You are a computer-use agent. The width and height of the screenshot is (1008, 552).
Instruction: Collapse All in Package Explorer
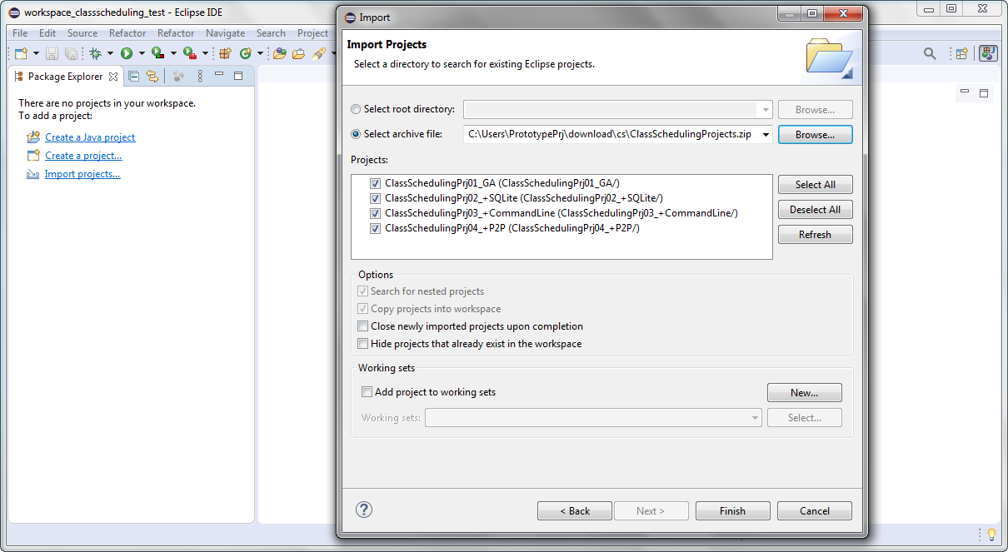(132, 76)
